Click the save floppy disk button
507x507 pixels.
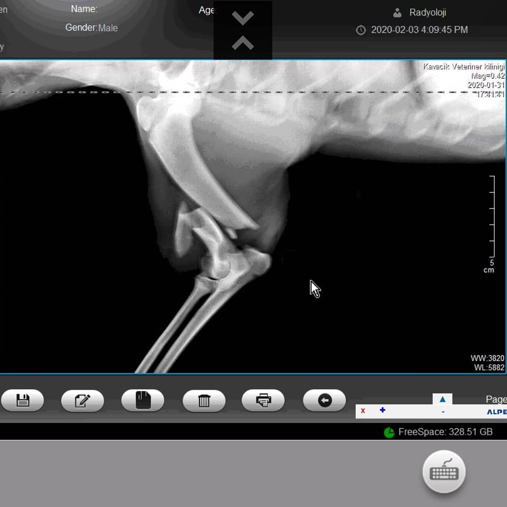(23, 400)
